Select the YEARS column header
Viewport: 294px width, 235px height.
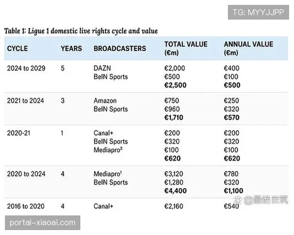click(71, 48)
